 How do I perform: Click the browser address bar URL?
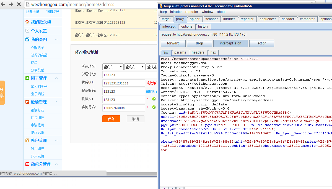73,4
